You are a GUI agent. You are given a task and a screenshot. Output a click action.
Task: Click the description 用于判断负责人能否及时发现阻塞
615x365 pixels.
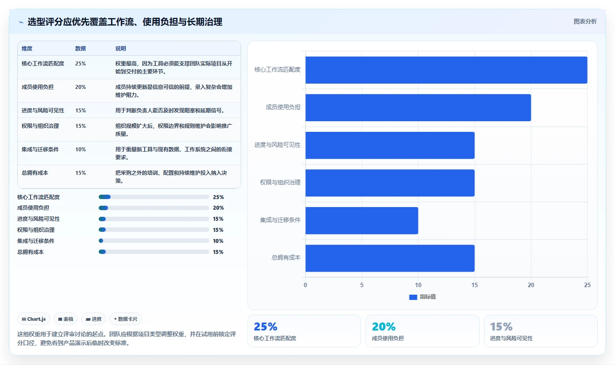tap(171, 111)
